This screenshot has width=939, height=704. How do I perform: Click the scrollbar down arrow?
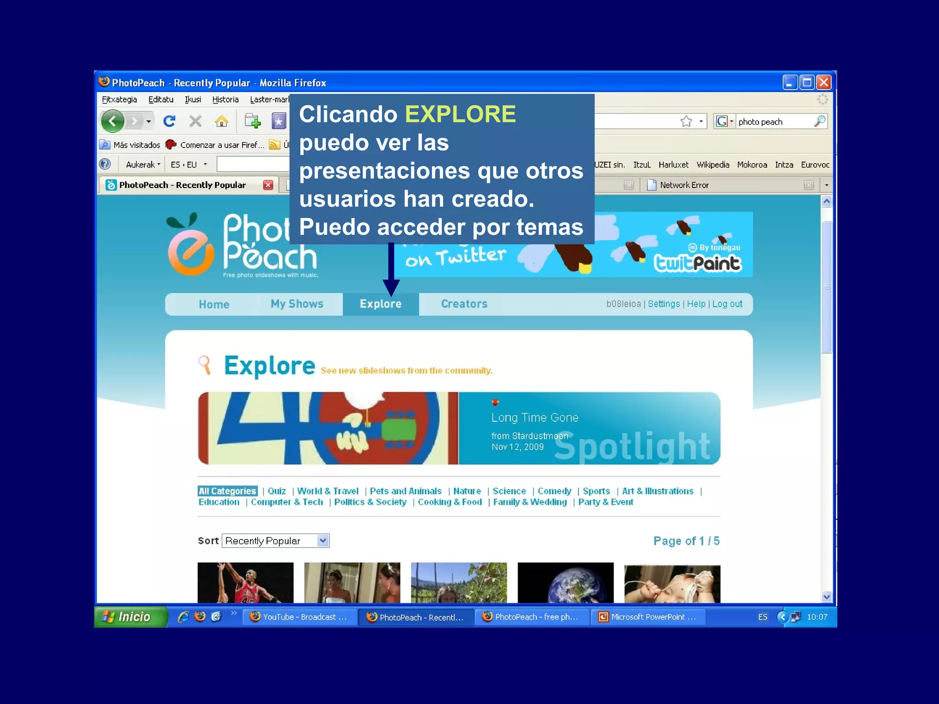(826, 597)
